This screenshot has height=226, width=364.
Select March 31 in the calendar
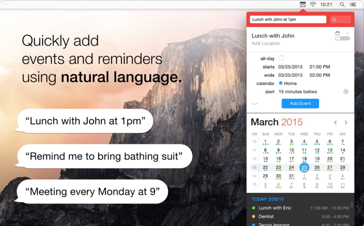291,176
